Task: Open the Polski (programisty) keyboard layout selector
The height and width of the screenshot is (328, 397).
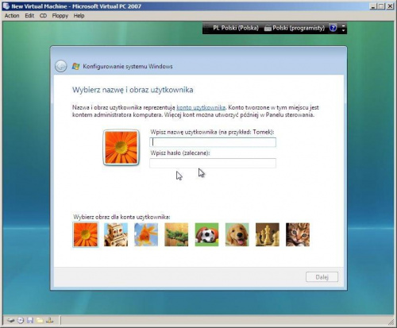Action: click(295, 28)
